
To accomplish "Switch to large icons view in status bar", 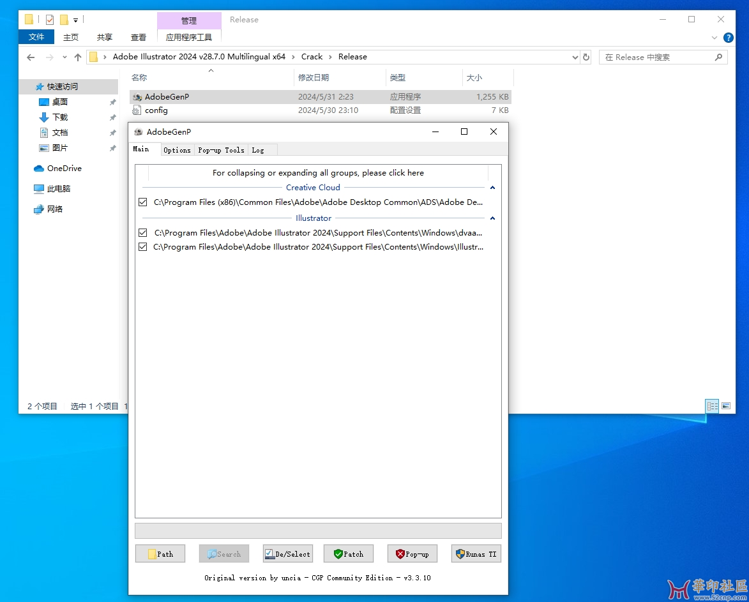I will click(x=726, y=406).
